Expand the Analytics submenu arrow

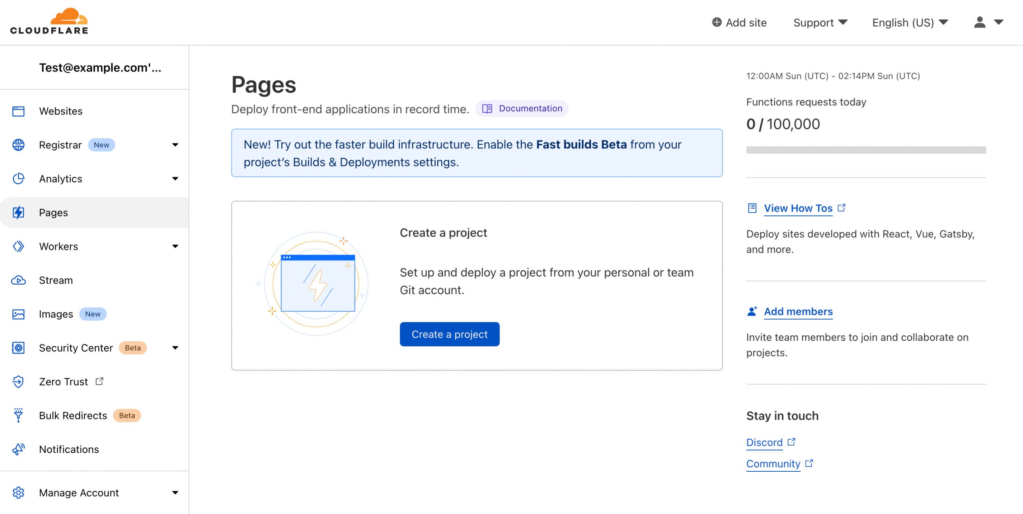[175, 179]
